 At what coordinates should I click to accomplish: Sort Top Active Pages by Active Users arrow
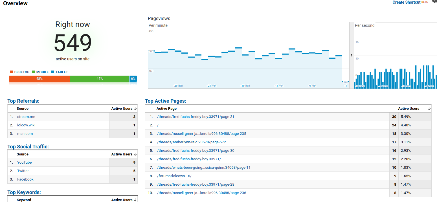tap(429, 109)
